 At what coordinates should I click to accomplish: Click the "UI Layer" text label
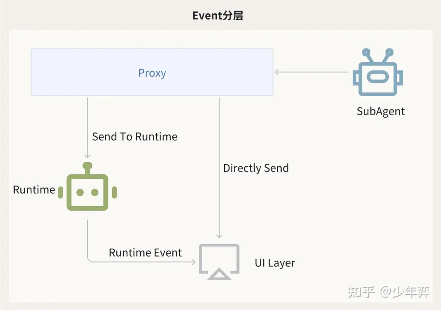click(275, 263)
